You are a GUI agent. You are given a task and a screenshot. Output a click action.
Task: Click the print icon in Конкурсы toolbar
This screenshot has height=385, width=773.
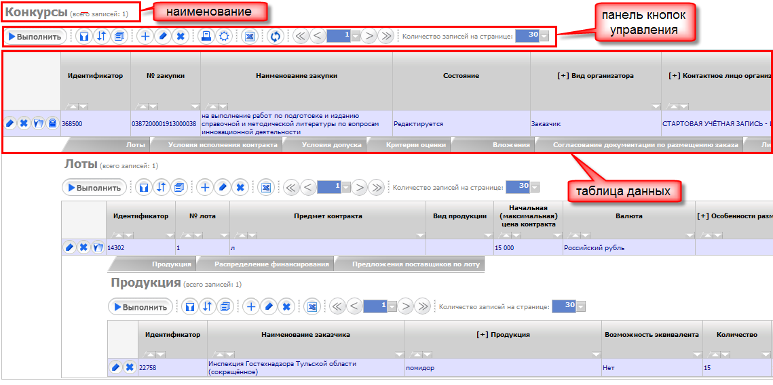coord(206,36)
